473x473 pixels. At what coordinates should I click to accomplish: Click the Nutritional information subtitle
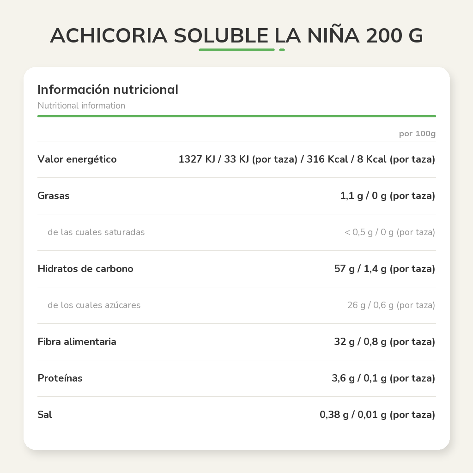[x=81, y=106]
